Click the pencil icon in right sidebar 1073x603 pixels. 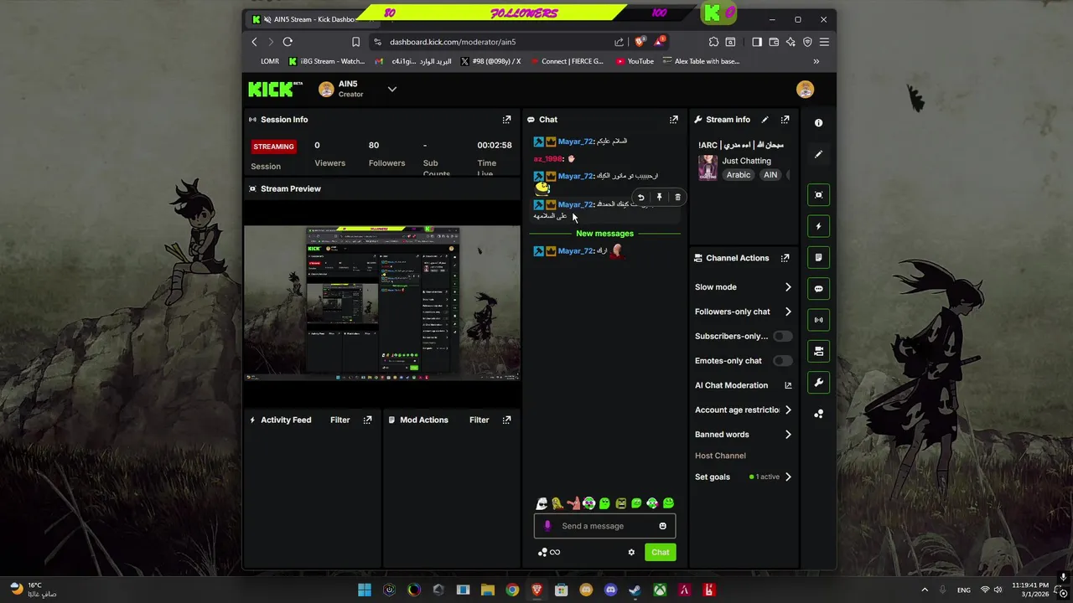click(x=819, y=154)
